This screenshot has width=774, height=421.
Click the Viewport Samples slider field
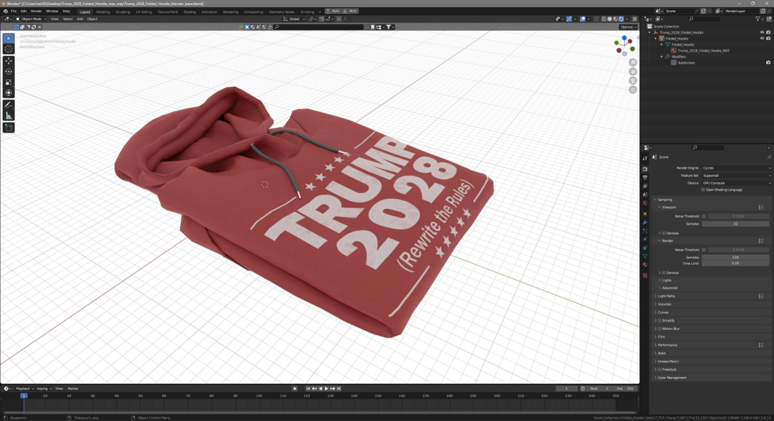pos(735,224)
